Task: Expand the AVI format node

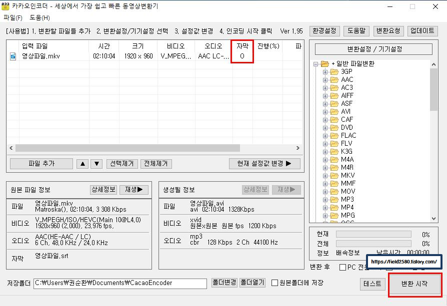Action: coord(325,112)
